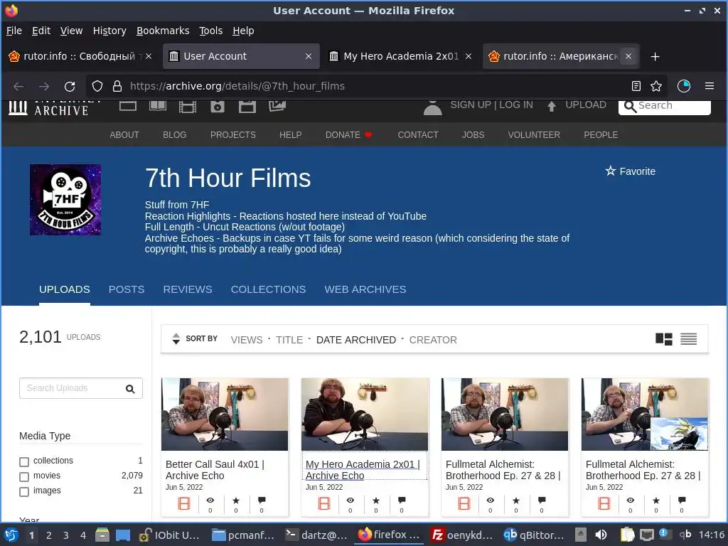Open the DONATE link
This screenshot has width=728, height=546.
click(348, 135)
